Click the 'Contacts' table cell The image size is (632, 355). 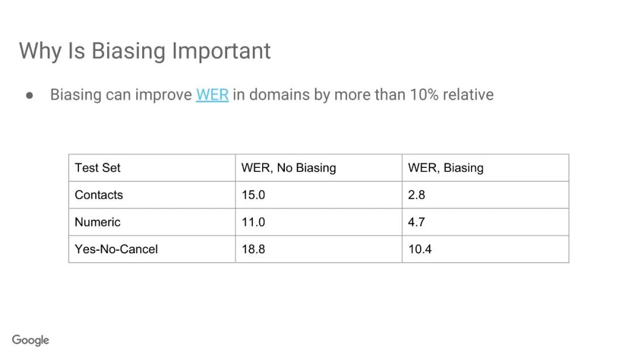[152, 195]
